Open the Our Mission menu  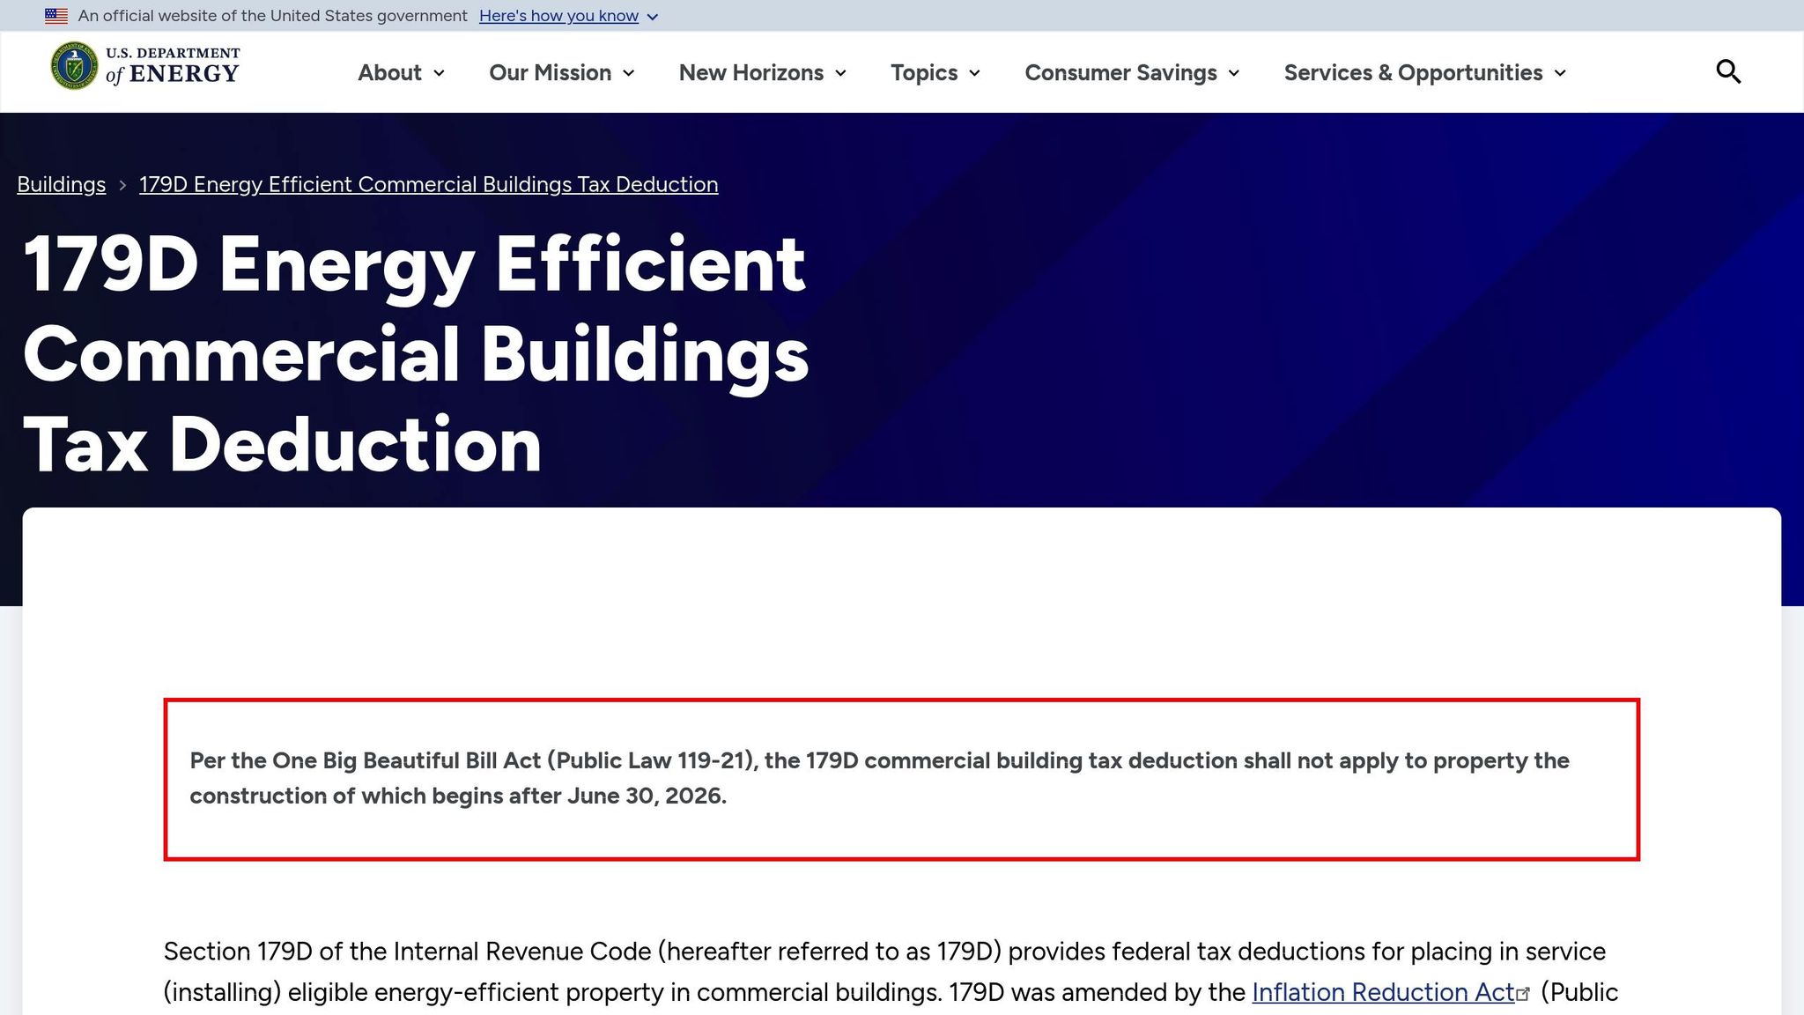pos(550,72)
